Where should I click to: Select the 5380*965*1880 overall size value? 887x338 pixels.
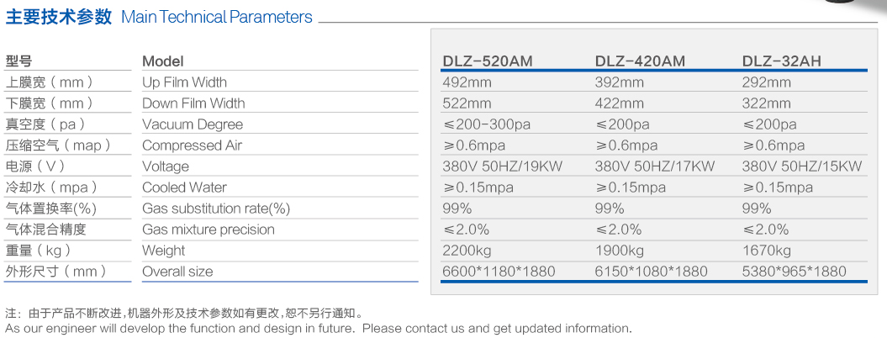click(794, 272)
